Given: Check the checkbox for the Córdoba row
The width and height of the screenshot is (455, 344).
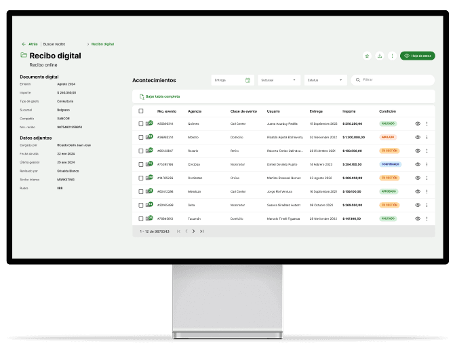Looking at the screenshot, I should (x=141, y=164).
